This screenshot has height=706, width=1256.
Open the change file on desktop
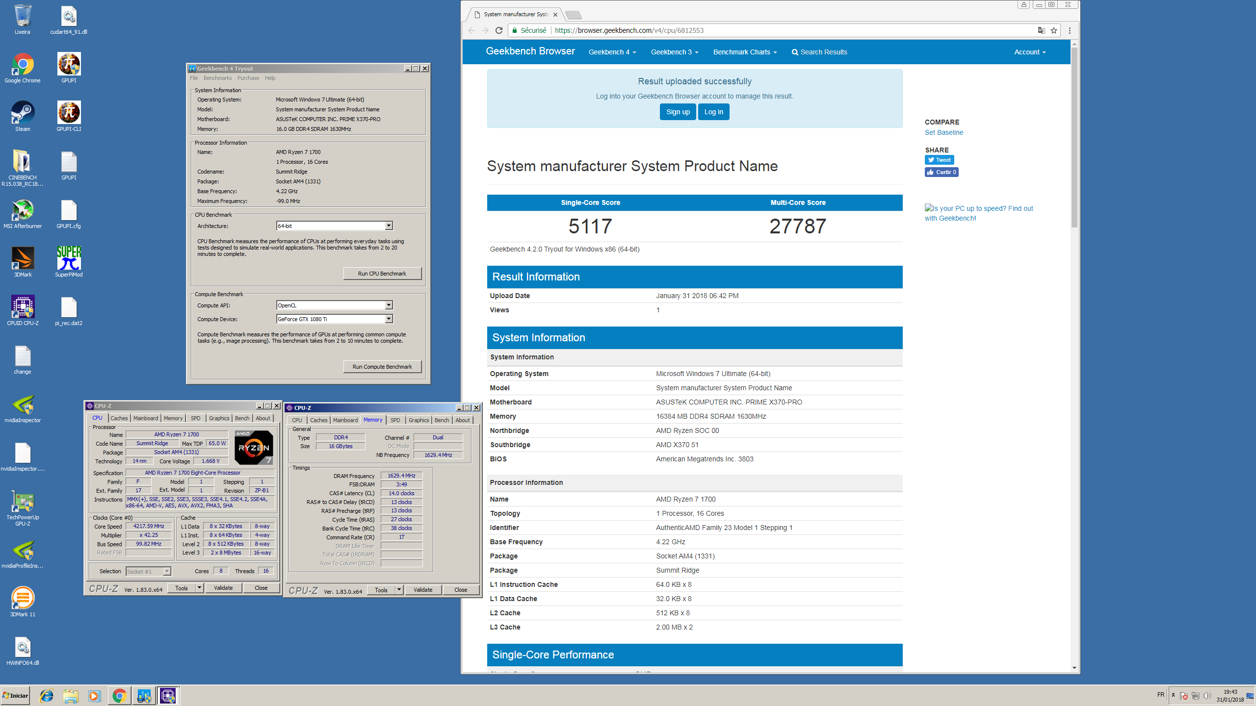click(23, 359)
